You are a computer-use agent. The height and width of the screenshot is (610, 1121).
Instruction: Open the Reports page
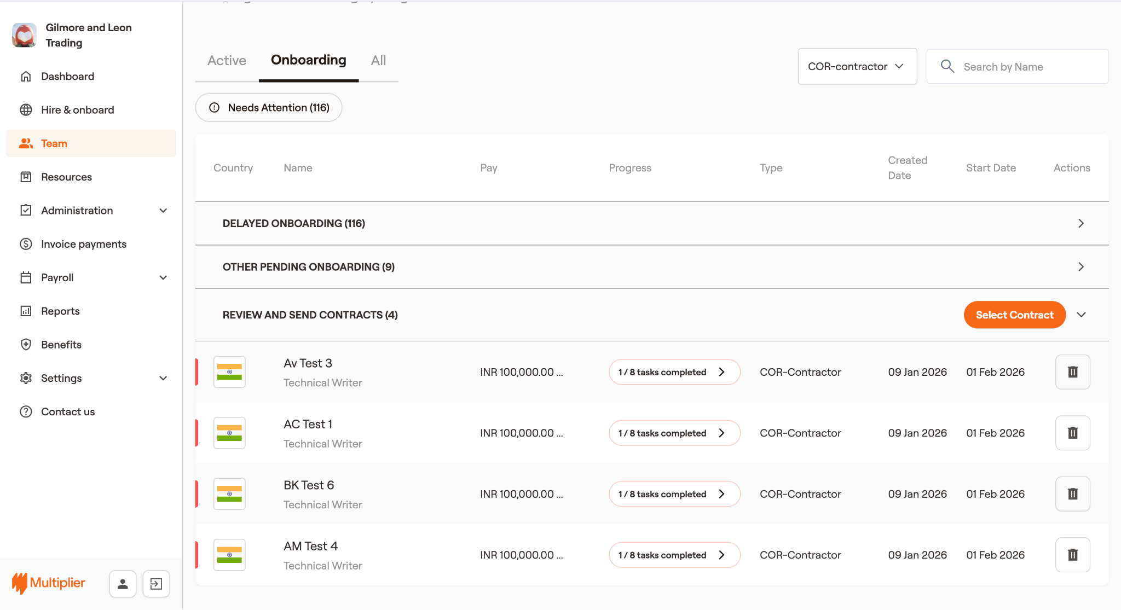[60, 311]
